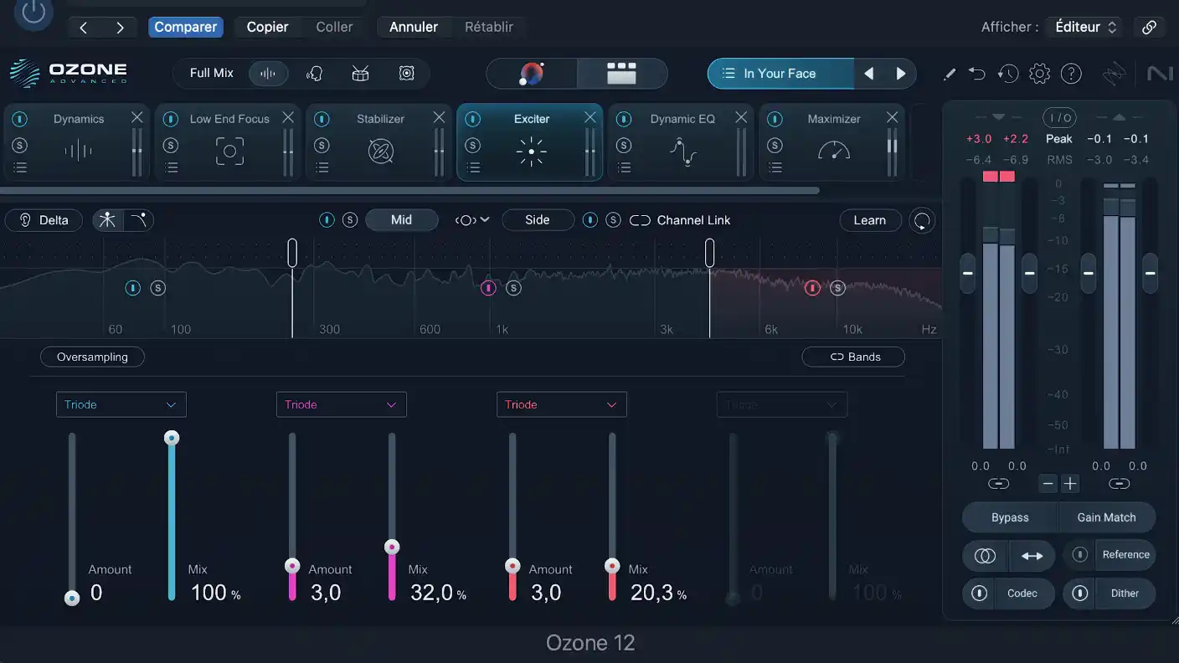Click the first band Mix slider handle
Screen dimensions: 1179x663
172,438
